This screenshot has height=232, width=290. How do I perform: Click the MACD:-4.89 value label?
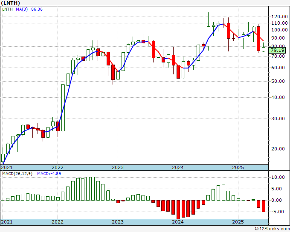[49, 174]
